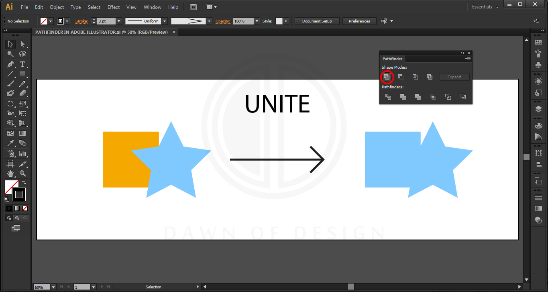This screenshot has height=292, width=548.
Task: Toggle the screen mode at toolbar bottom
Action: 16,228
